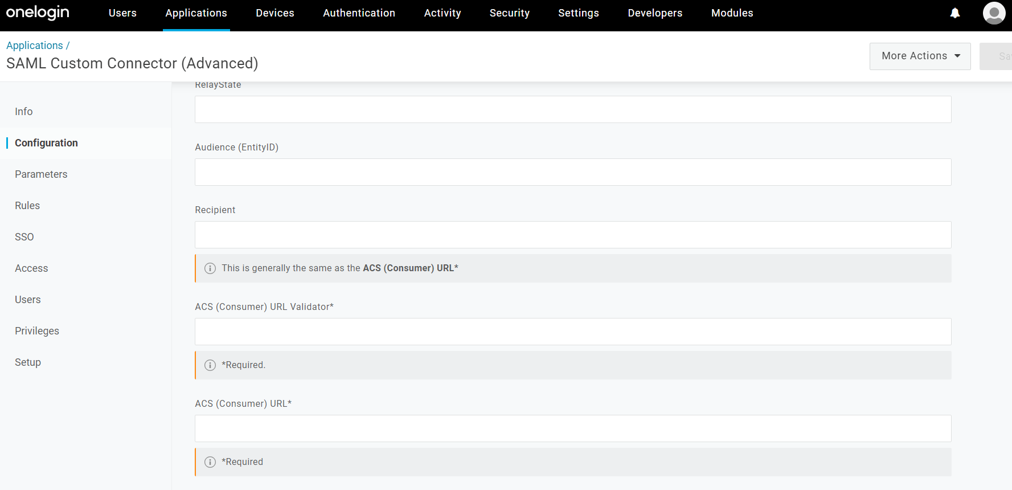Screen dimensions: 1012x490
Task: Select the SSO sidebar tab
Action: coord(24,237)
